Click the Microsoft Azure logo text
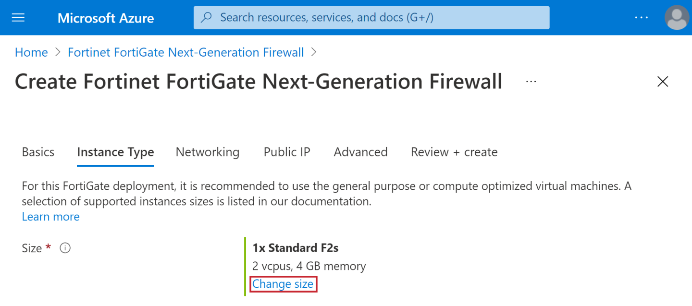 pyautogui.click(x=106, y=18)
